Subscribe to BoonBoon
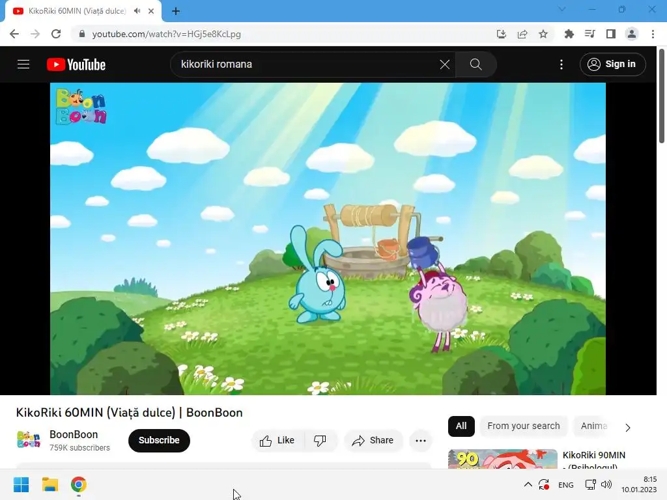667x500 pixels. (x=159, y=440)
